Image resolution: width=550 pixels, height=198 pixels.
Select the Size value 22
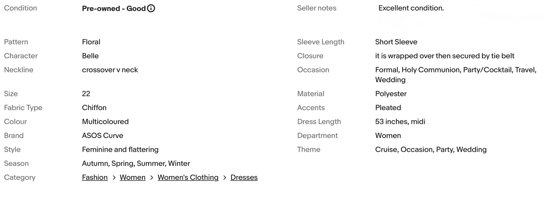86,94
